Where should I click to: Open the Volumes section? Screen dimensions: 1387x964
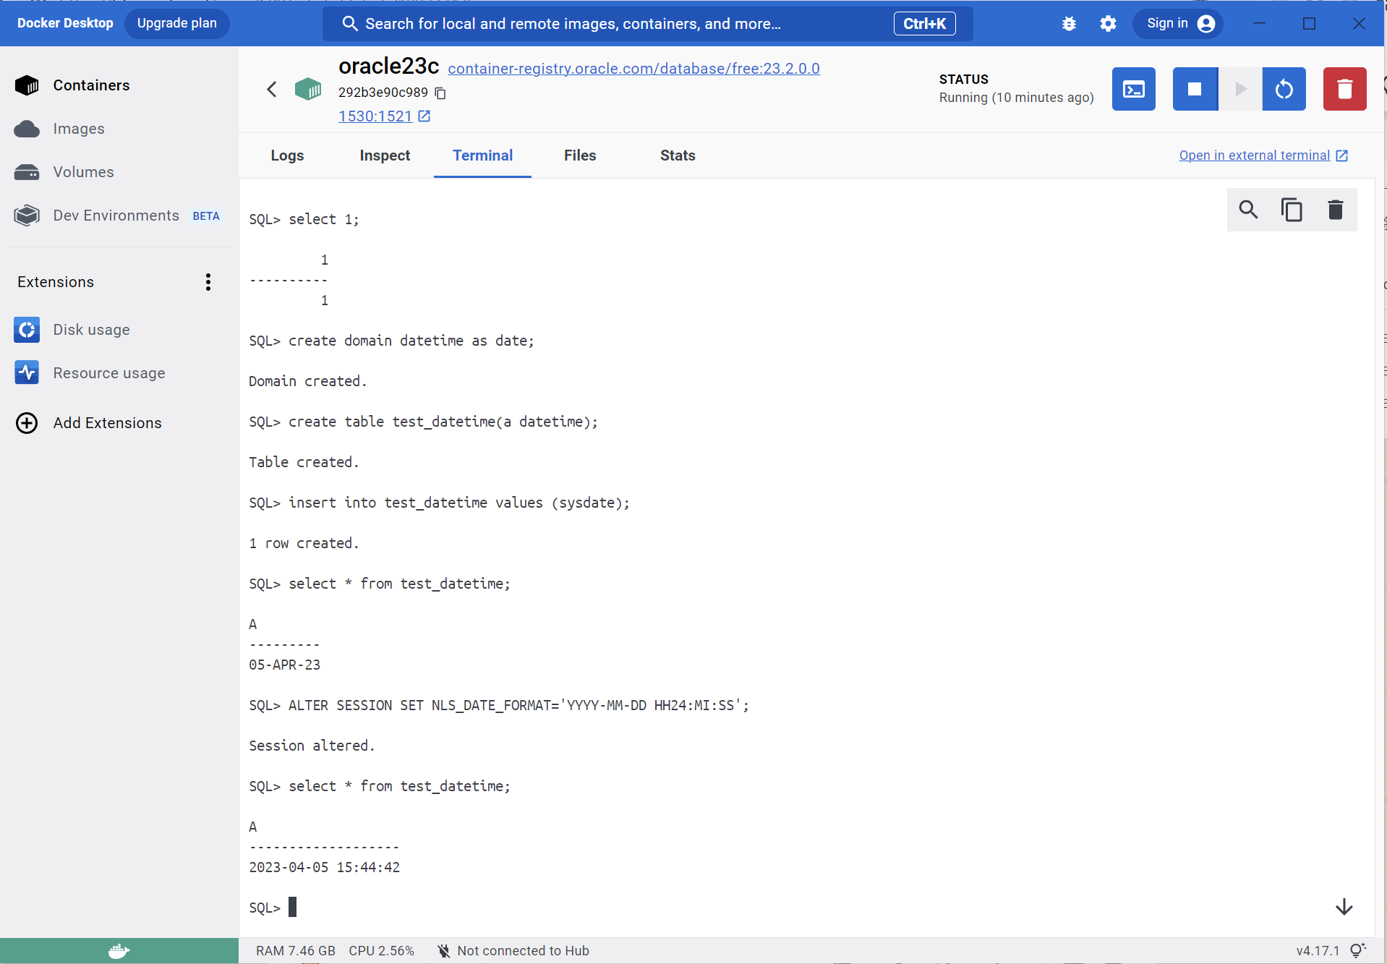pyautogui.click(x=64, y=172)
